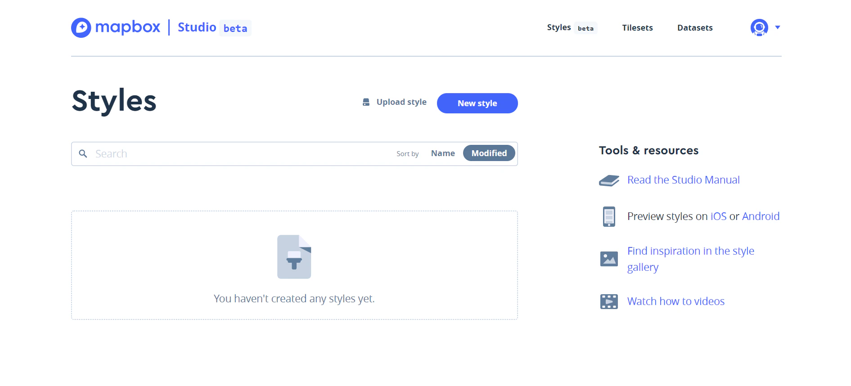Screen dimensions: 851x386
Task: Go to the Datasets section
Action: (695, 28)
